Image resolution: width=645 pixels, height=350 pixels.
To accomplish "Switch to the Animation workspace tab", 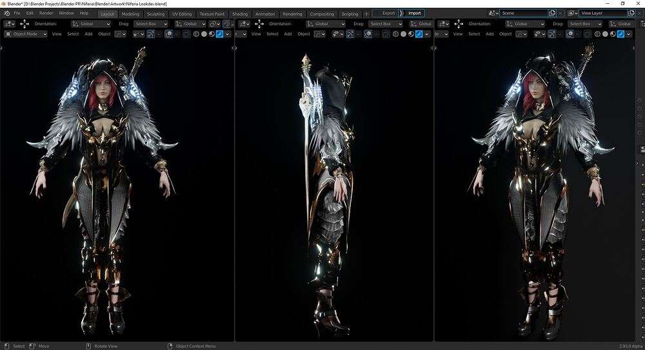I will (x=265, y=14).
